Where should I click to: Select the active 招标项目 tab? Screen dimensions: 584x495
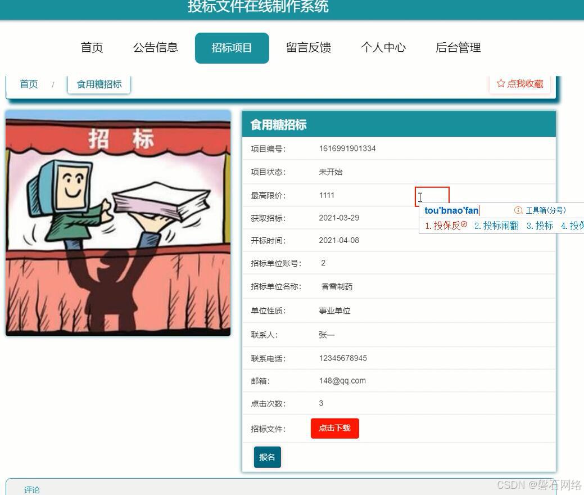(232, 48)
